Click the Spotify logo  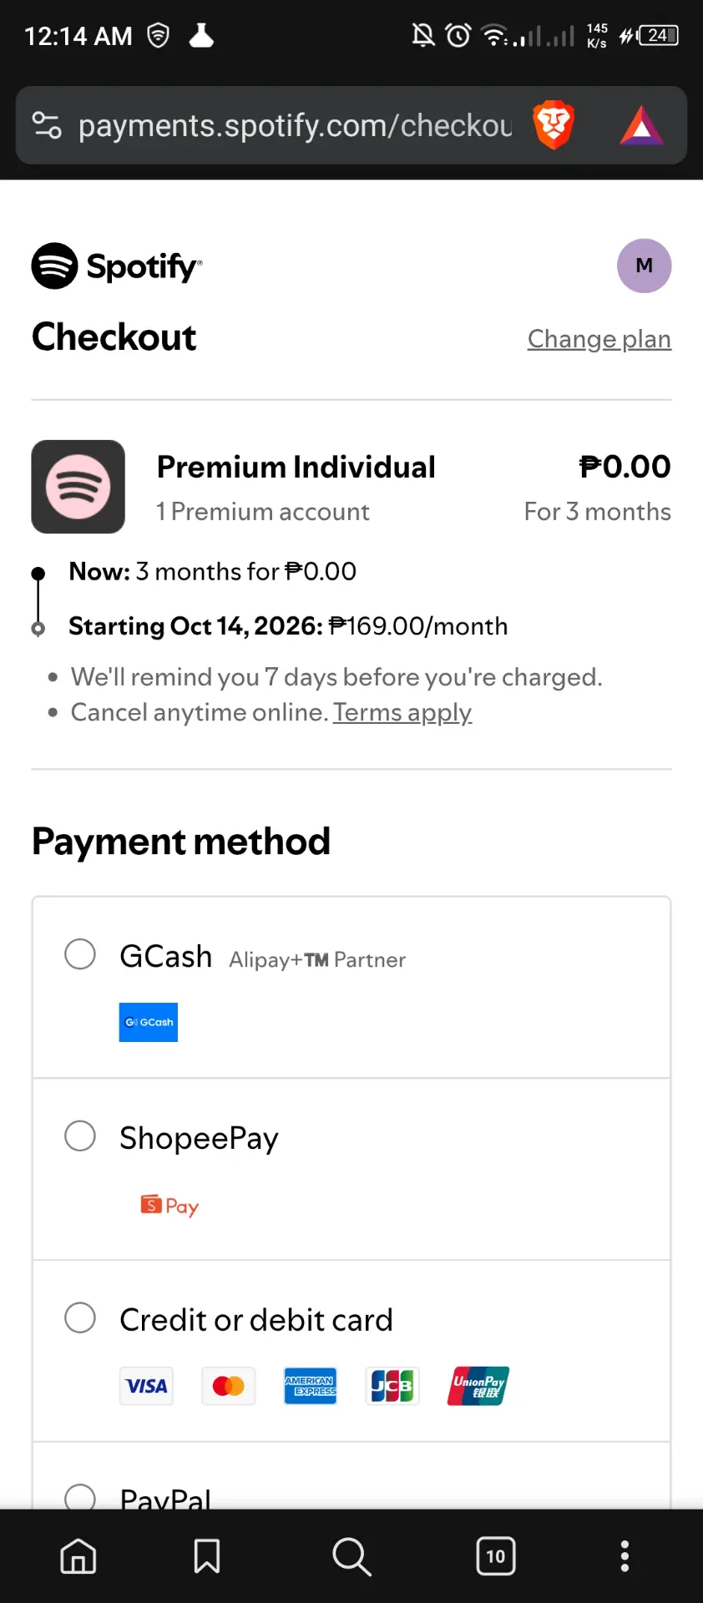click(117, 265)
